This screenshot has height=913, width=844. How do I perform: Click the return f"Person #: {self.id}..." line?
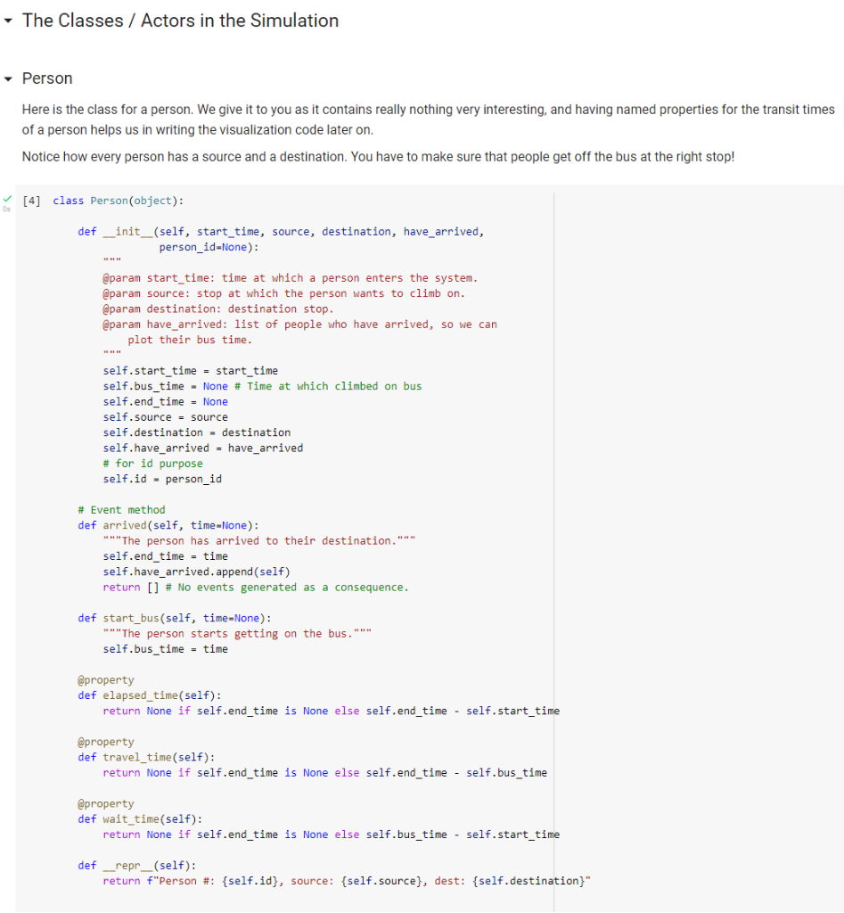[x=347, y=881]
